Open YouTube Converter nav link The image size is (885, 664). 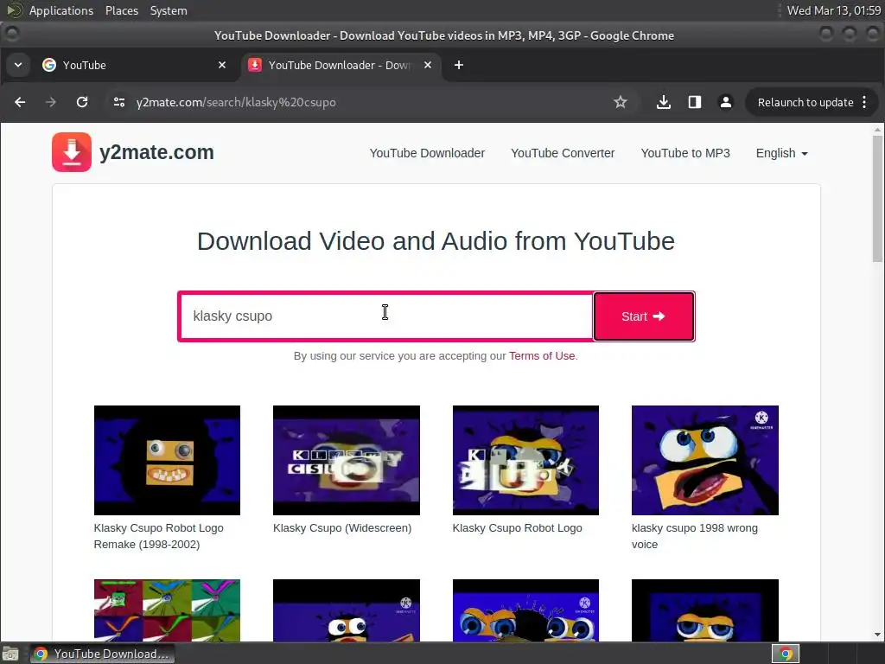point(563,153)
